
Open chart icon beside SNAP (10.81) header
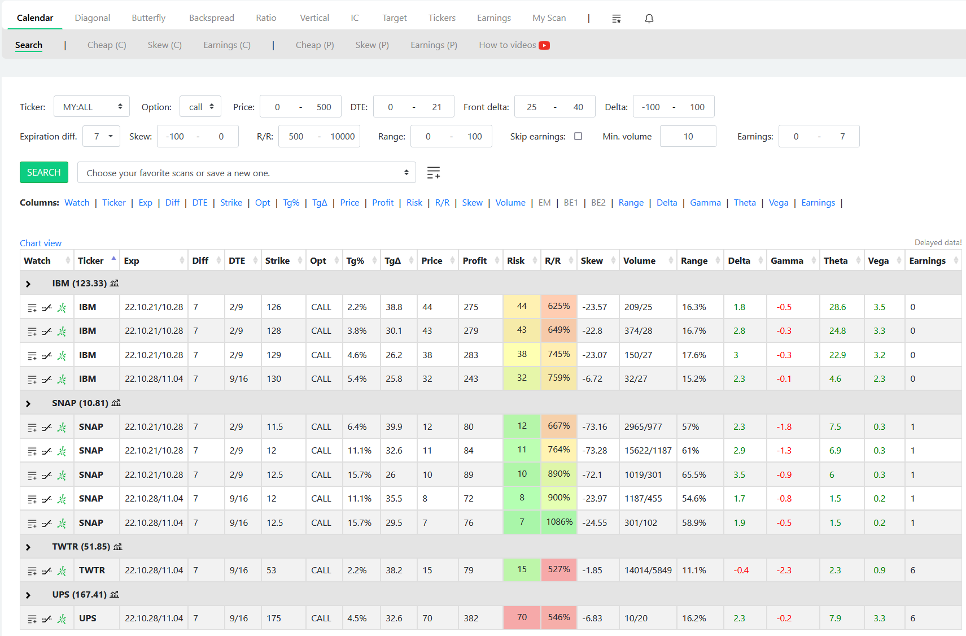(x=116, y=403)
